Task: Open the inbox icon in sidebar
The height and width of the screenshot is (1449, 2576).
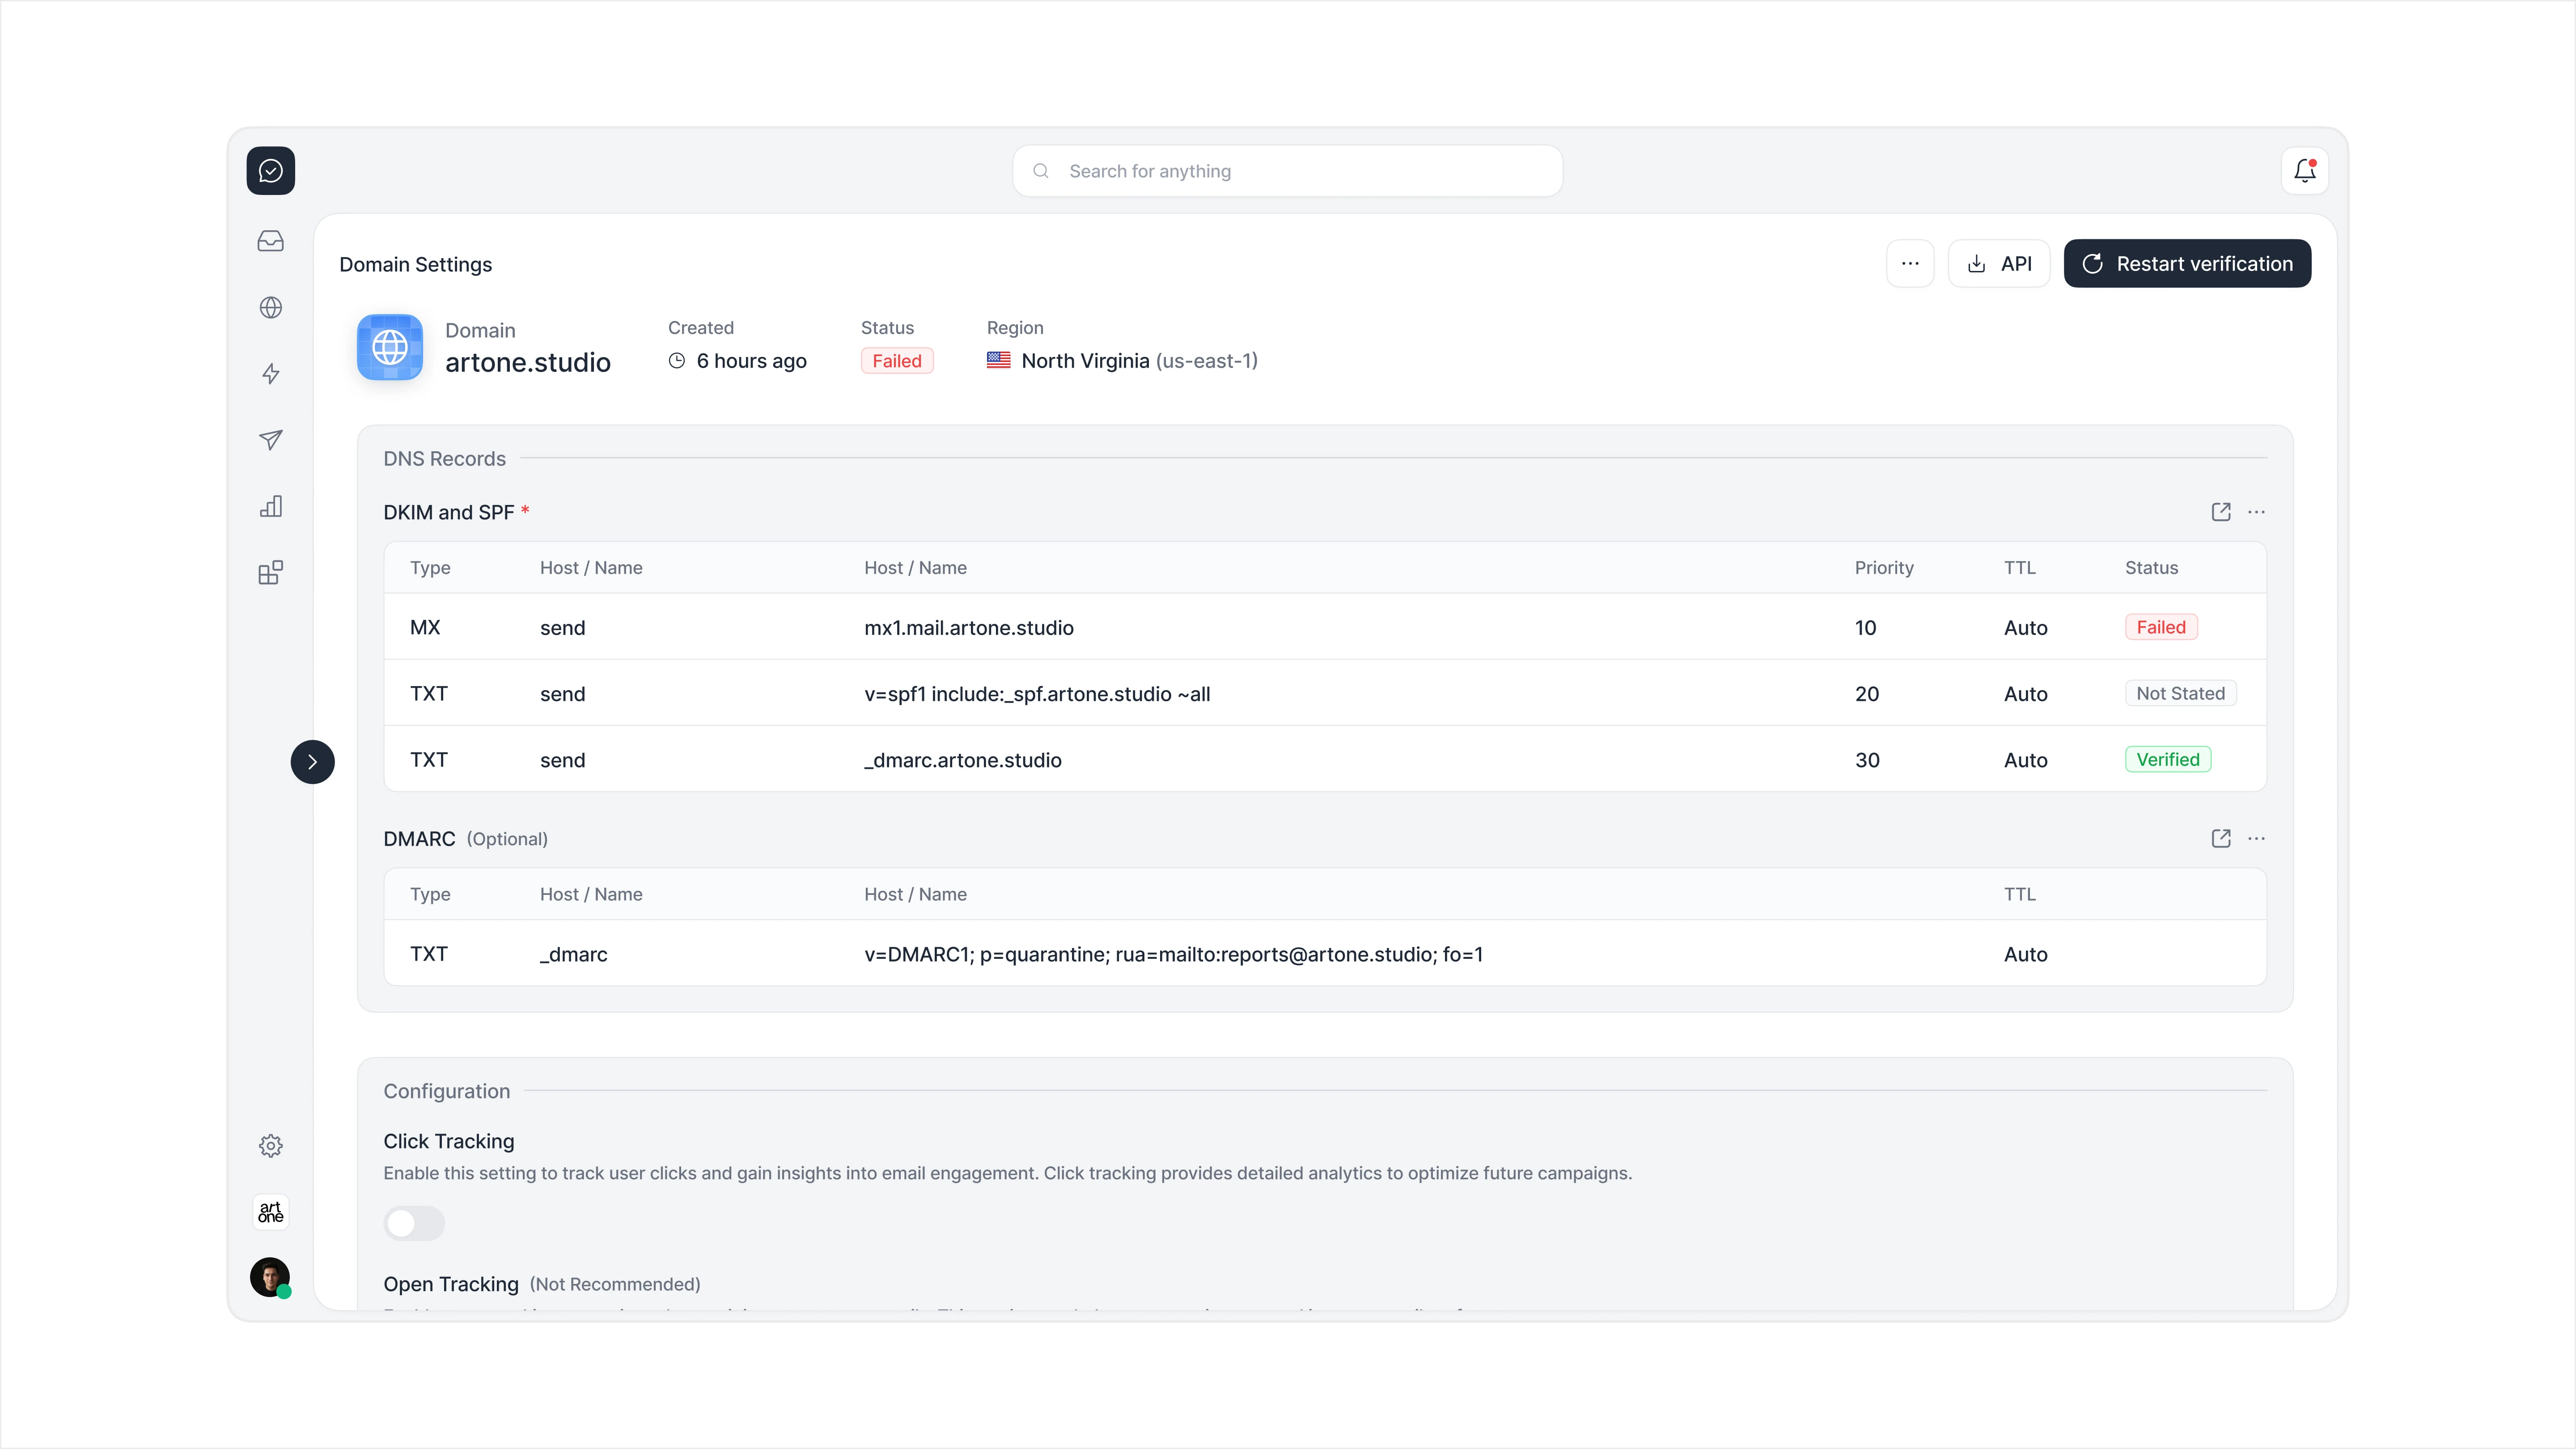Action: (270, 241)
